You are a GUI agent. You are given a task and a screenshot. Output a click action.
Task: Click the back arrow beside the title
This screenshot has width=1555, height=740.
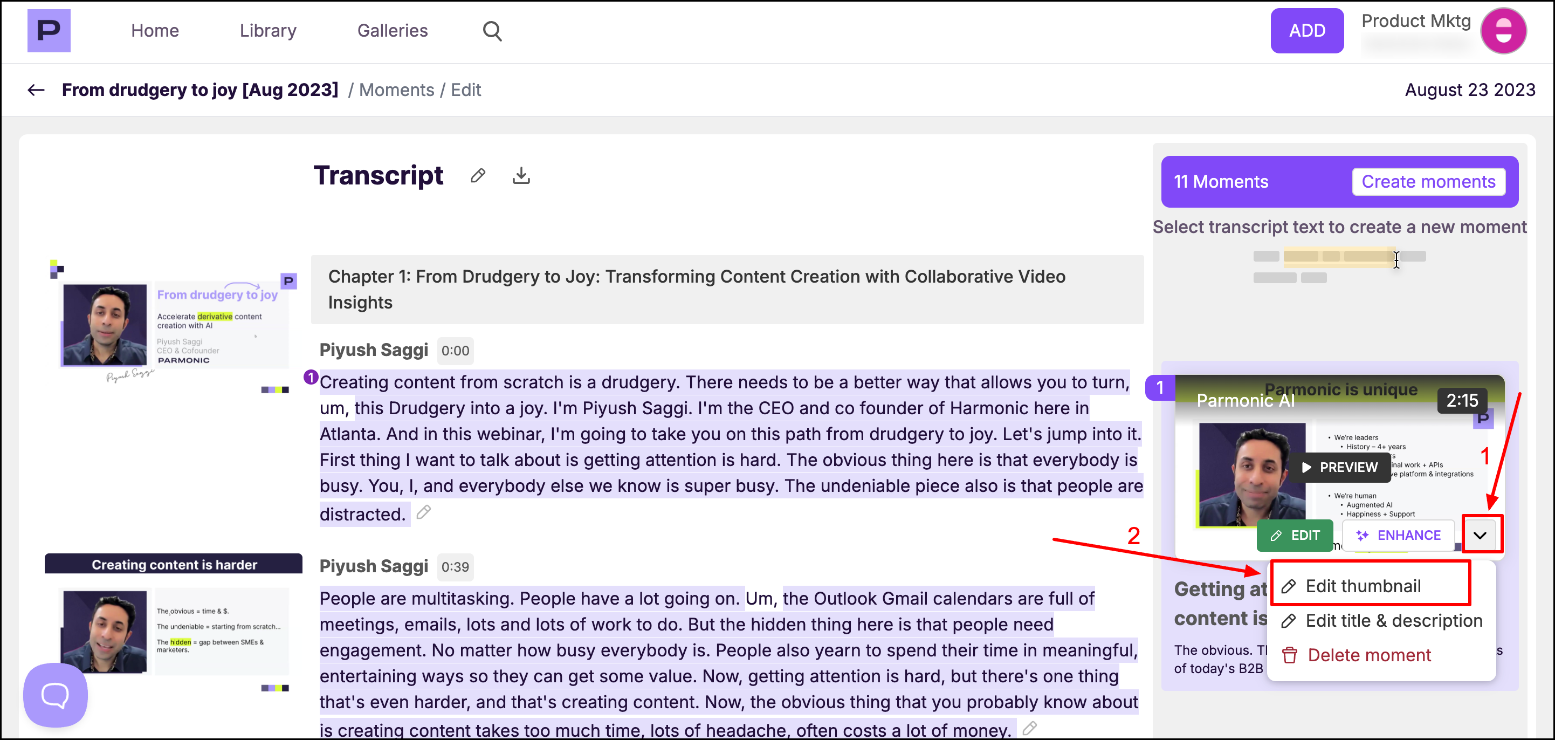click(36, 90)
